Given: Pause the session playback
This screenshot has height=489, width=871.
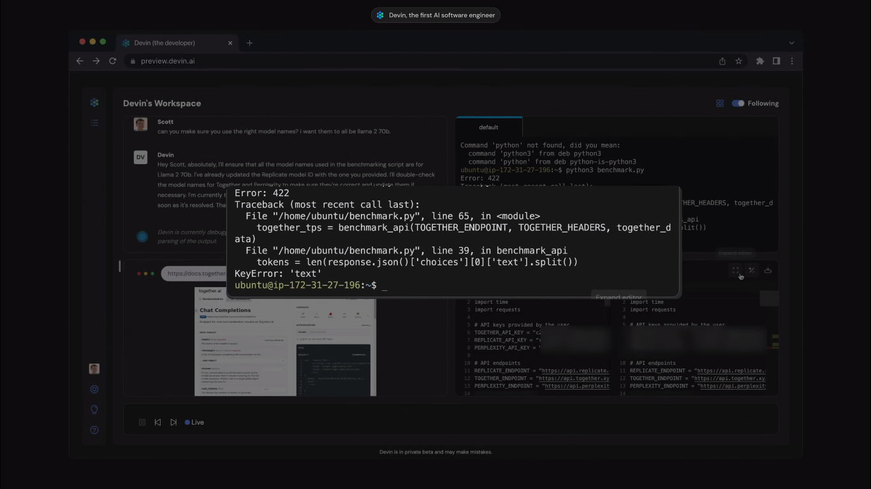Looking at the screenshot, I should tap(142, 422).
